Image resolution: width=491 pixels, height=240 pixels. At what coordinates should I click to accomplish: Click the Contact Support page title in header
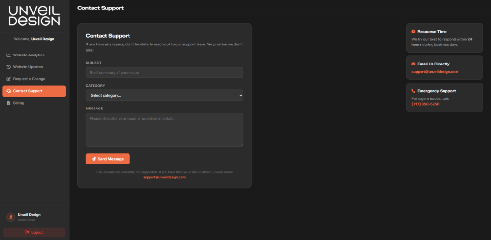point(101,8)
